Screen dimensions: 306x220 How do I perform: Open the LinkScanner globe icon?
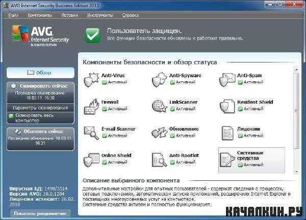(160, 106)
